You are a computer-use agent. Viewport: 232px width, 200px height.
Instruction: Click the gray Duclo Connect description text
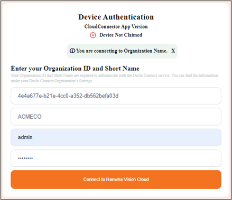coord(114,78)
